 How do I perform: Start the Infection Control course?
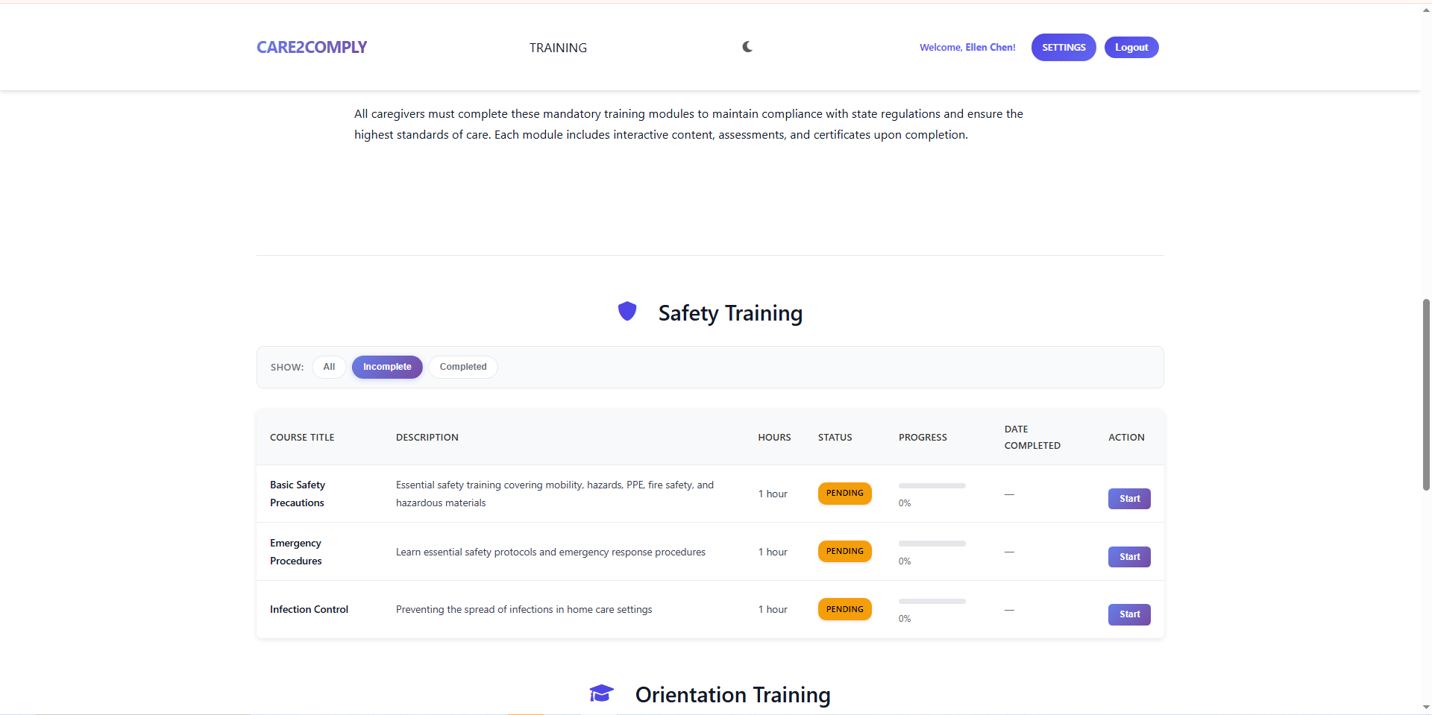1128,614
